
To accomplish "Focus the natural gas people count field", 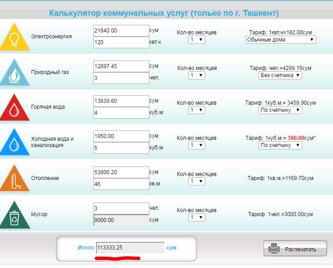I will tap(121, 78).
